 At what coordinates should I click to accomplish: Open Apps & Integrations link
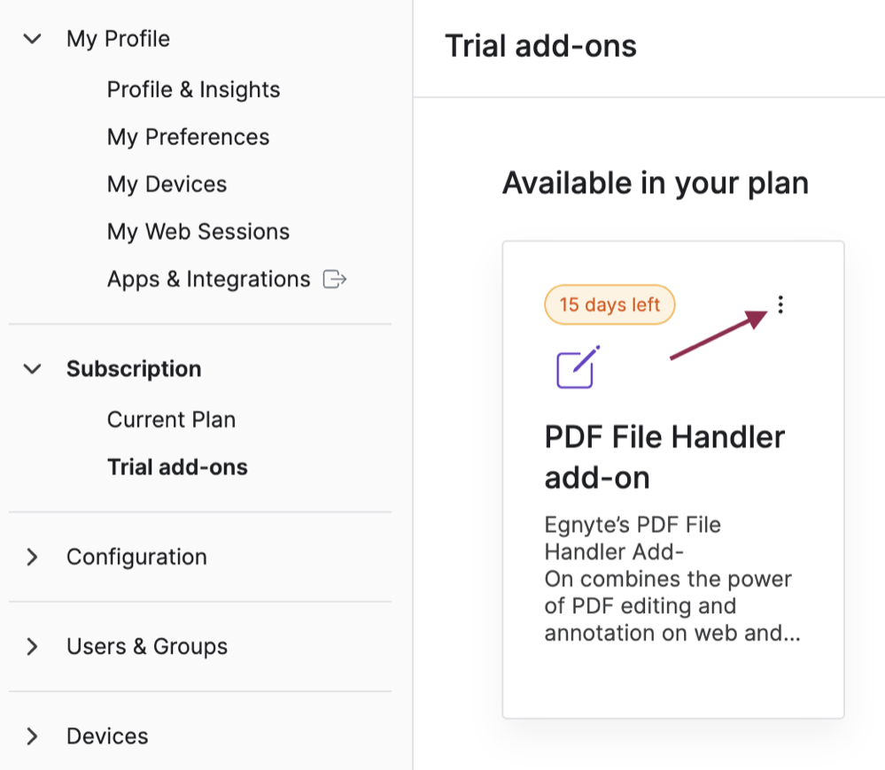point(209,279)
